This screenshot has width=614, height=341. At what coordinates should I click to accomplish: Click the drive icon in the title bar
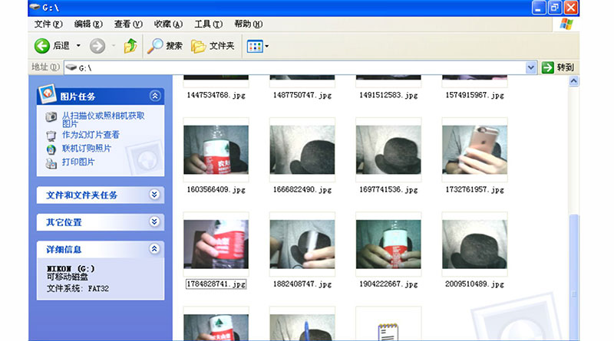pyautogui.click(x=35, y=7)
